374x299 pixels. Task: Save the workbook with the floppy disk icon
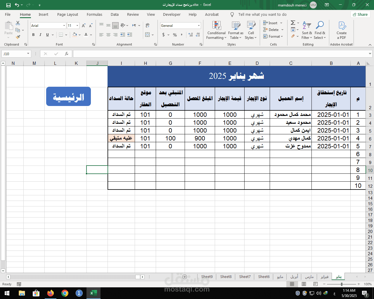pyautogui.click(x=8, y=5)
